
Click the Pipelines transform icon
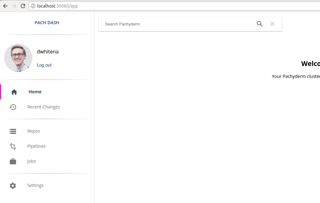[x=13, y=146]
